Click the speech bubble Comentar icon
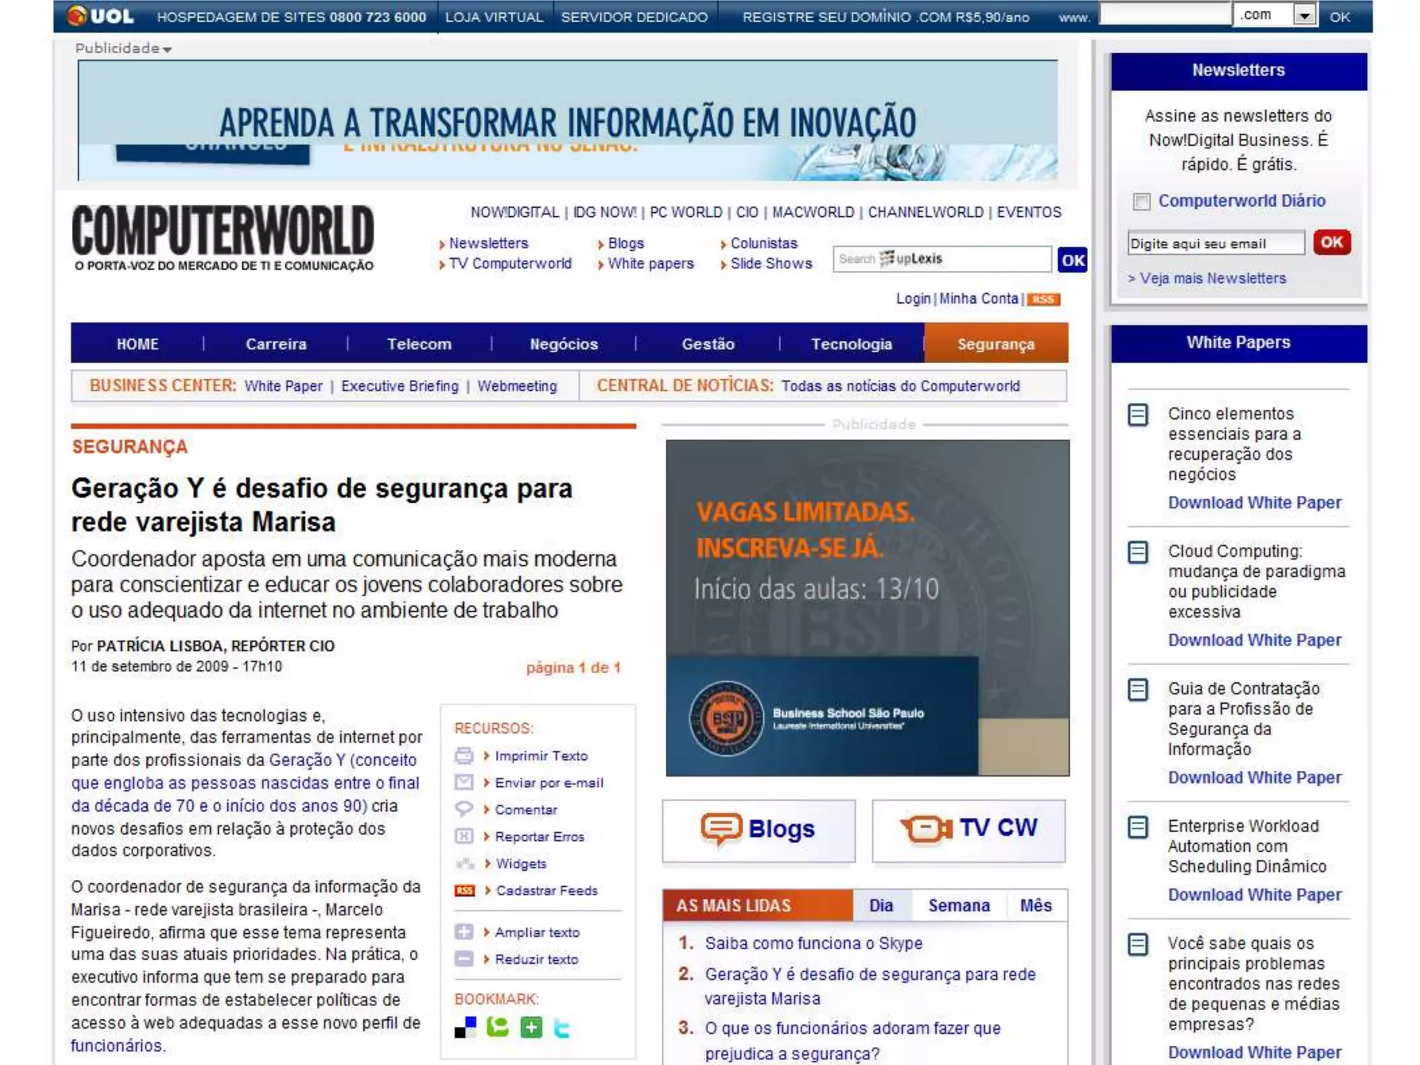This screenshot has width=1420, height=1065. (x=464, y=809)
